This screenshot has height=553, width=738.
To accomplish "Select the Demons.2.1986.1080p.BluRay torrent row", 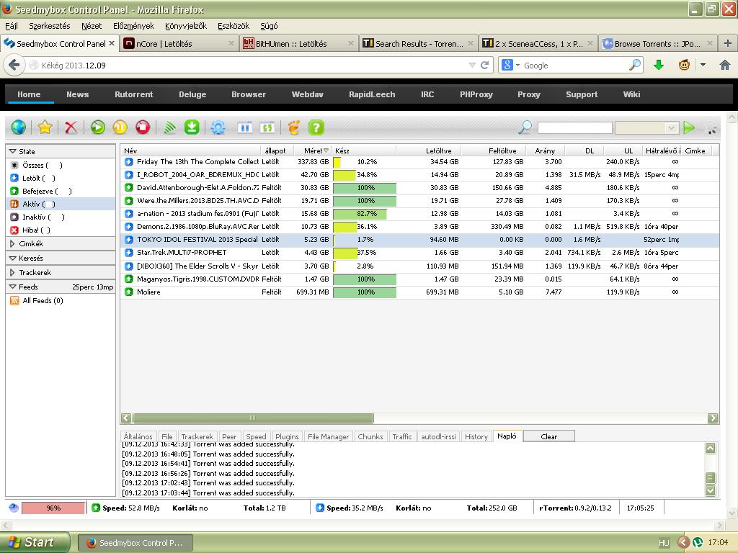I will 419,227.
